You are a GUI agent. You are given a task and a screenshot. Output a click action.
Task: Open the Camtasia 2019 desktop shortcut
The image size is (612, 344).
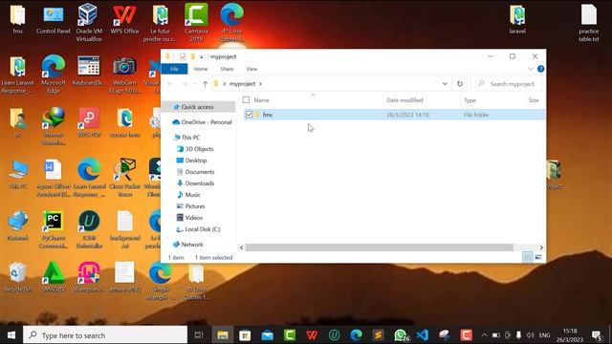[196, 22]
